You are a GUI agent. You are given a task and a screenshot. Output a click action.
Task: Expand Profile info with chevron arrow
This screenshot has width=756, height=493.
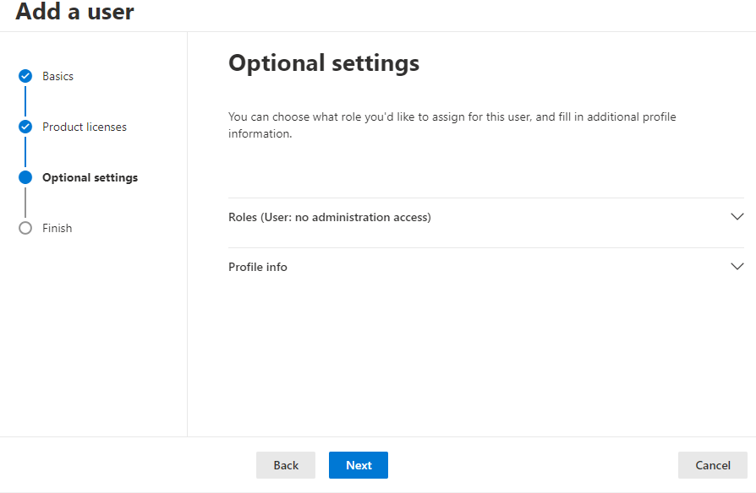coord(737,266)
